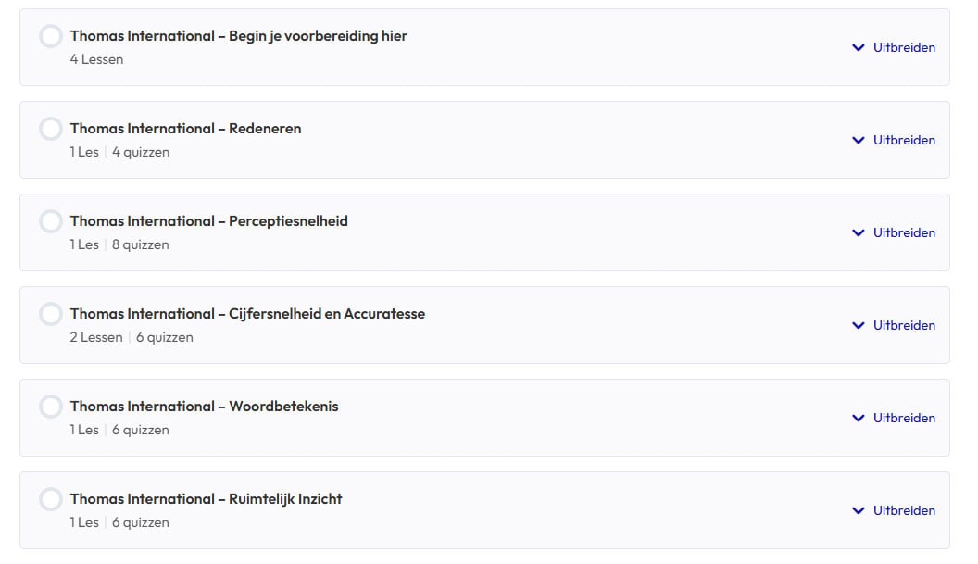978x564 pixels.
Task: Click the '8 quizzen' count under Perceptiesnelheid
Action: [140, 244]
